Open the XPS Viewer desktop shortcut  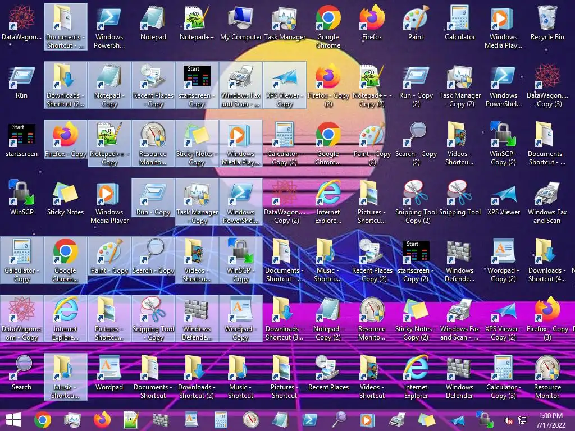coord(504,198)
